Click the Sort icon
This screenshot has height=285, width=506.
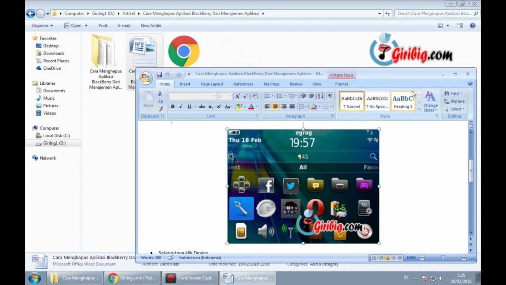320,96
